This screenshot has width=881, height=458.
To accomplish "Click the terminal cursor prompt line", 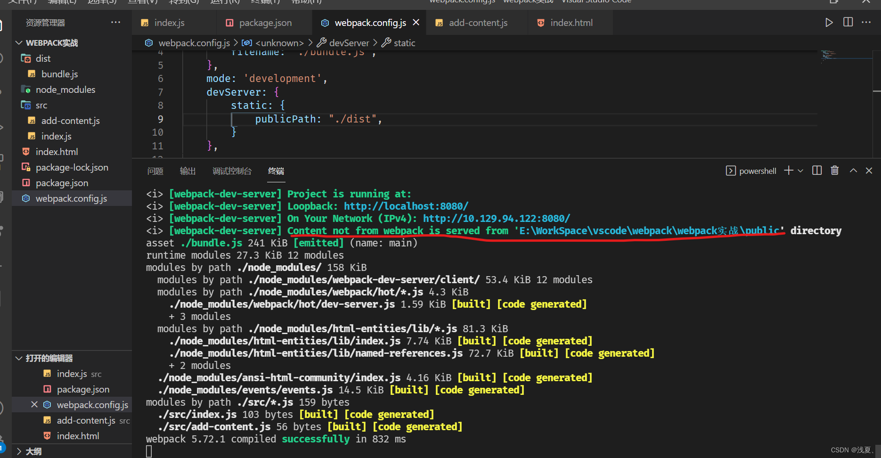I will coord(149,451).
